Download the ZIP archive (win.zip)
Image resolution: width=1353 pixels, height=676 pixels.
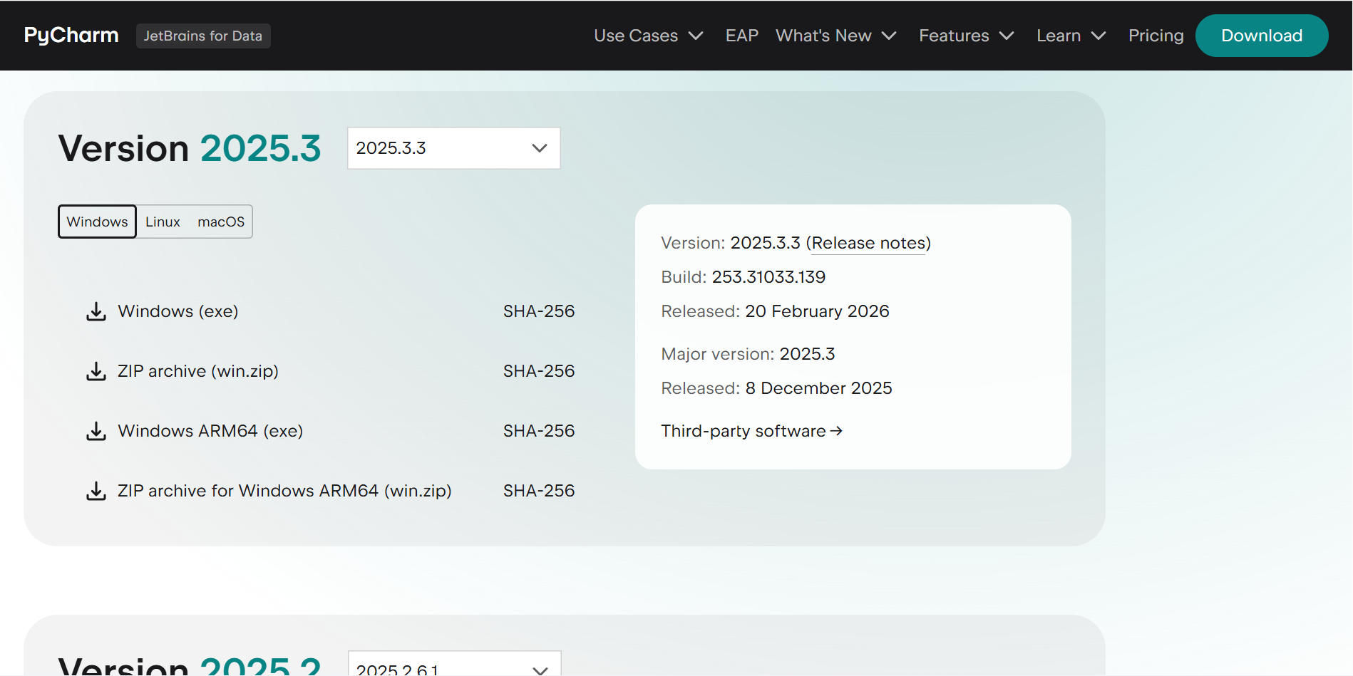[198, 371]
